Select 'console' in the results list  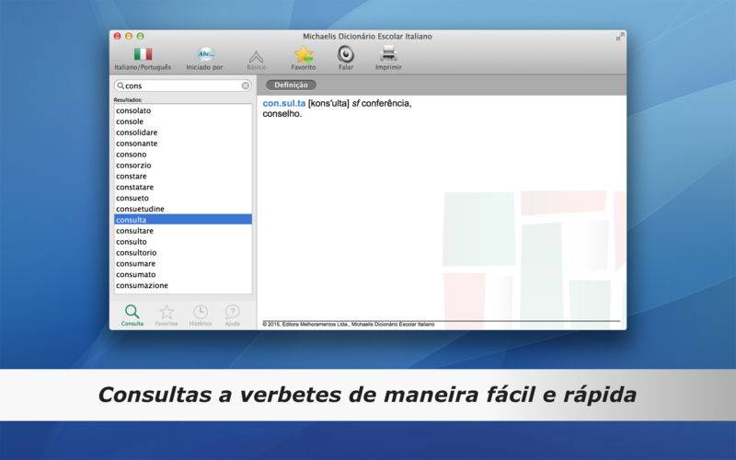point(183,121)
